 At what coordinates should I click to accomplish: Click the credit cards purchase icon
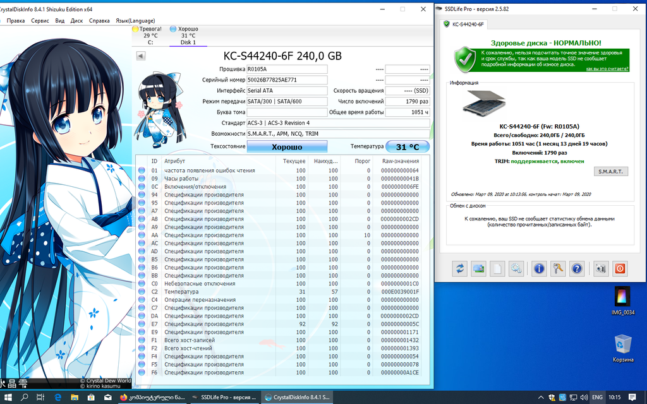tap(478, 268)
